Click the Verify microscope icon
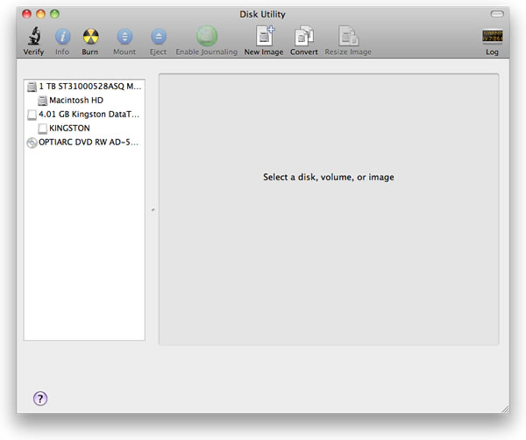 tap(33, 37)
